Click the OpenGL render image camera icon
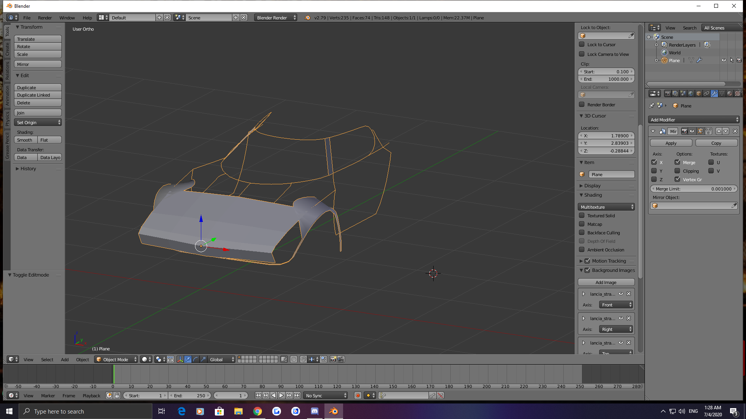The height and width of the screenshot is (419, 746). tap(333, 359)
